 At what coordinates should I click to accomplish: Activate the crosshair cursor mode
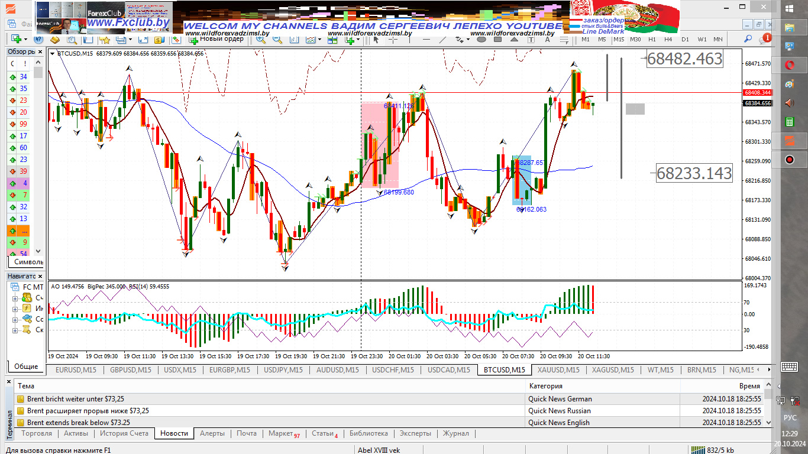[392, 39]
